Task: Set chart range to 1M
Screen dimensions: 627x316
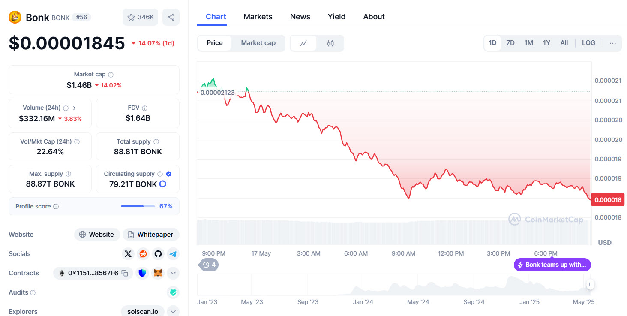Action: (x=528, y=43)
